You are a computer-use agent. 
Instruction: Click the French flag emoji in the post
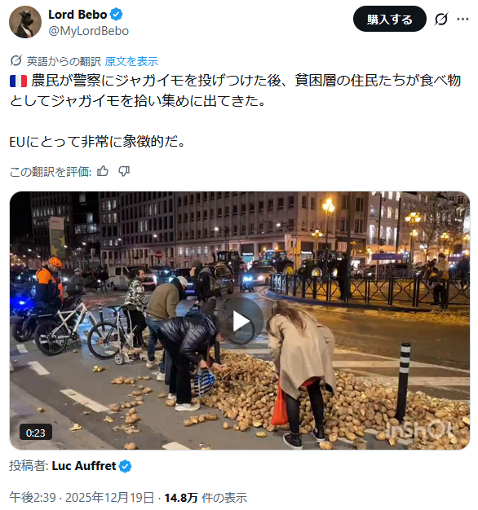(x=18, y=81)
